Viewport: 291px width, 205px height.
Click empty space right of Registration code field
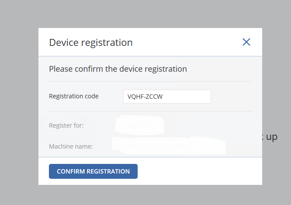[232, 97]
